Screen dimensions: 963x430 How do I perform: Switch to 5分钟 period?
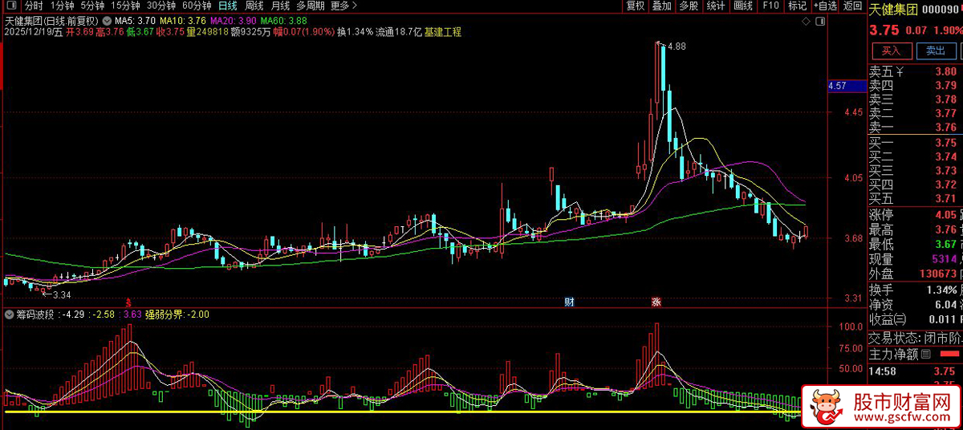(92, 6)
